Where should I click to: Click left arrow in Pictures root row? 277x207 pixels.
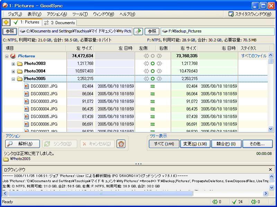(x=146, y=56)
